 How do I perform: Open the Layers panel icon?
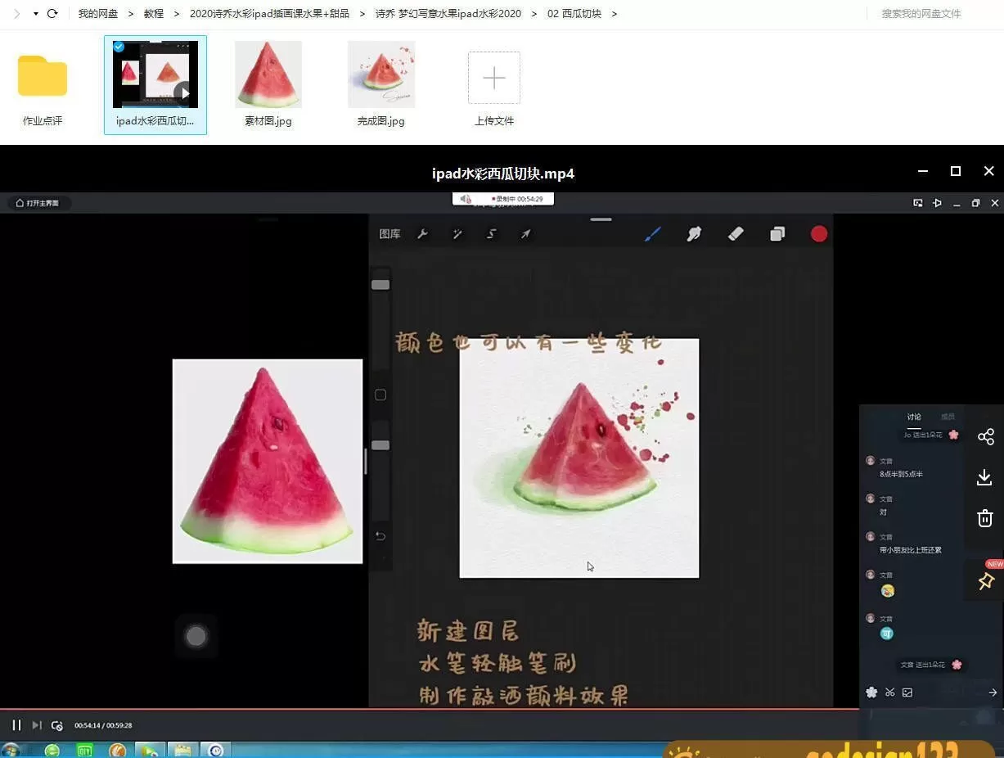coord(777,234)
